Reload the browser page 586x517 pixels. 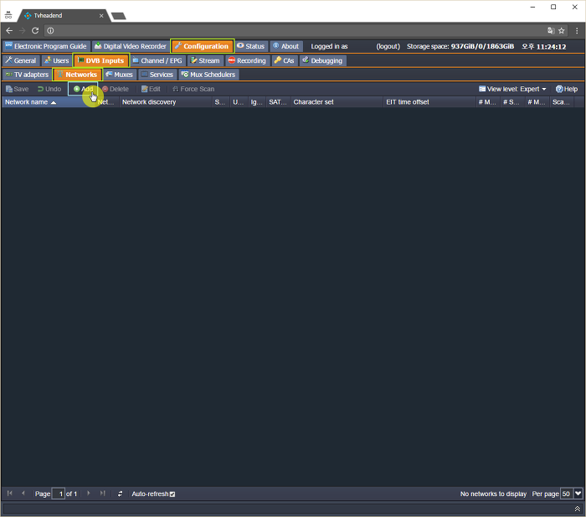pyautogui.click(x=35, y=31)
